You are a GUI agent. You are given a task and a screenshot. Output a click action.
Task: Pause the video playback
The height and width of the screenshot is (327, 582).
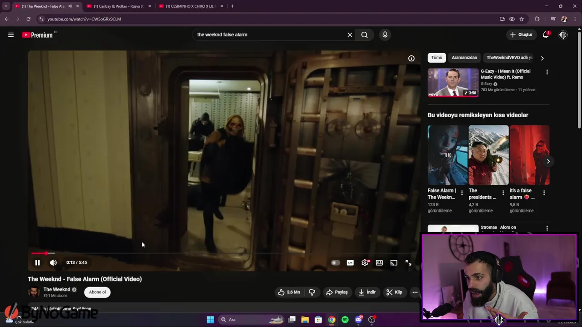point(37,263)
